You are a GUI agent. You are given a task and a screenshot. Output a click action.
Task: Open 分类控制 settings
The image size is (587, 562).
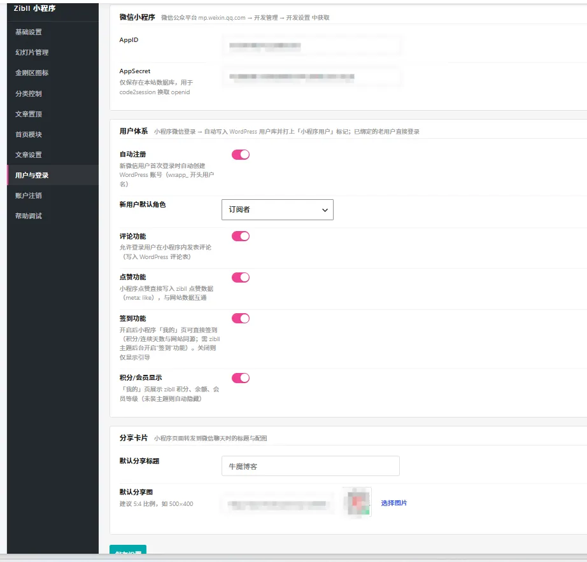(x=53, y=94)
